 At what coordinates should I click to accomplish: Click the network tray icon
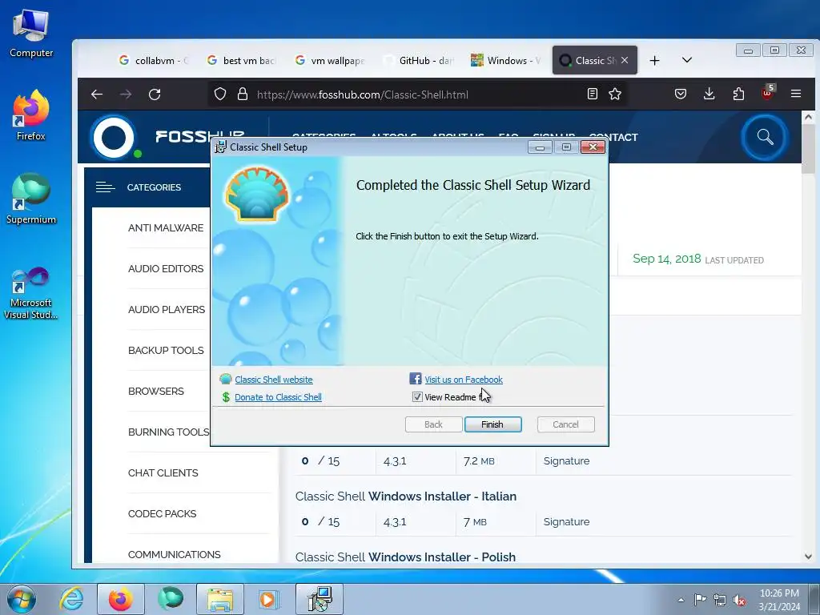click(x=720, y=600)
